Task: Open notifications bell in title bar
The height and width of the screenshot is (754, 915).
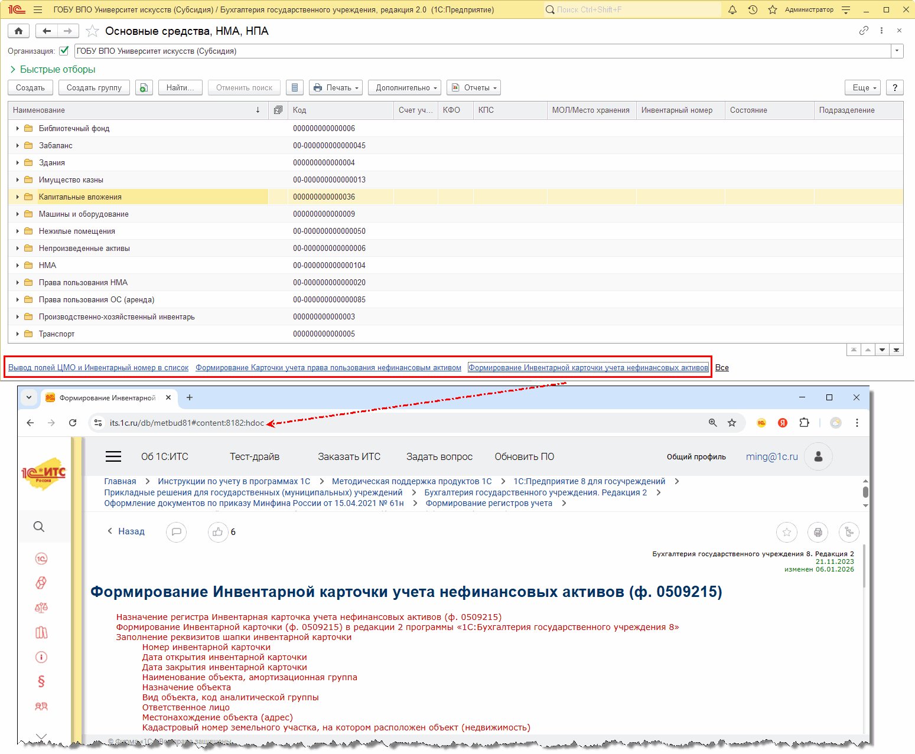Action: (x=732, y=9)
